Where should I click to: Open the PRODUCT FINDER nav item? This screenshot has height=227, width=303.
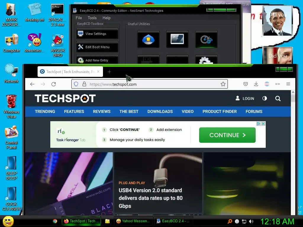click(220, 111)
